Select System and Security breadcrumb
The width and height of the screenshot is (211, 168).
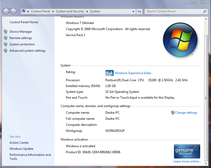click(70, 11)
